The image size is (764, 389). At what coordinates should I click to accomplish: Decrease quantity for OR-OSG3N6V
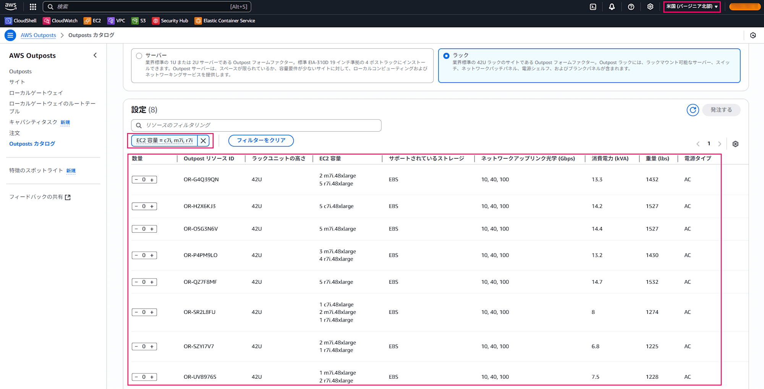[x=136, y=229]
